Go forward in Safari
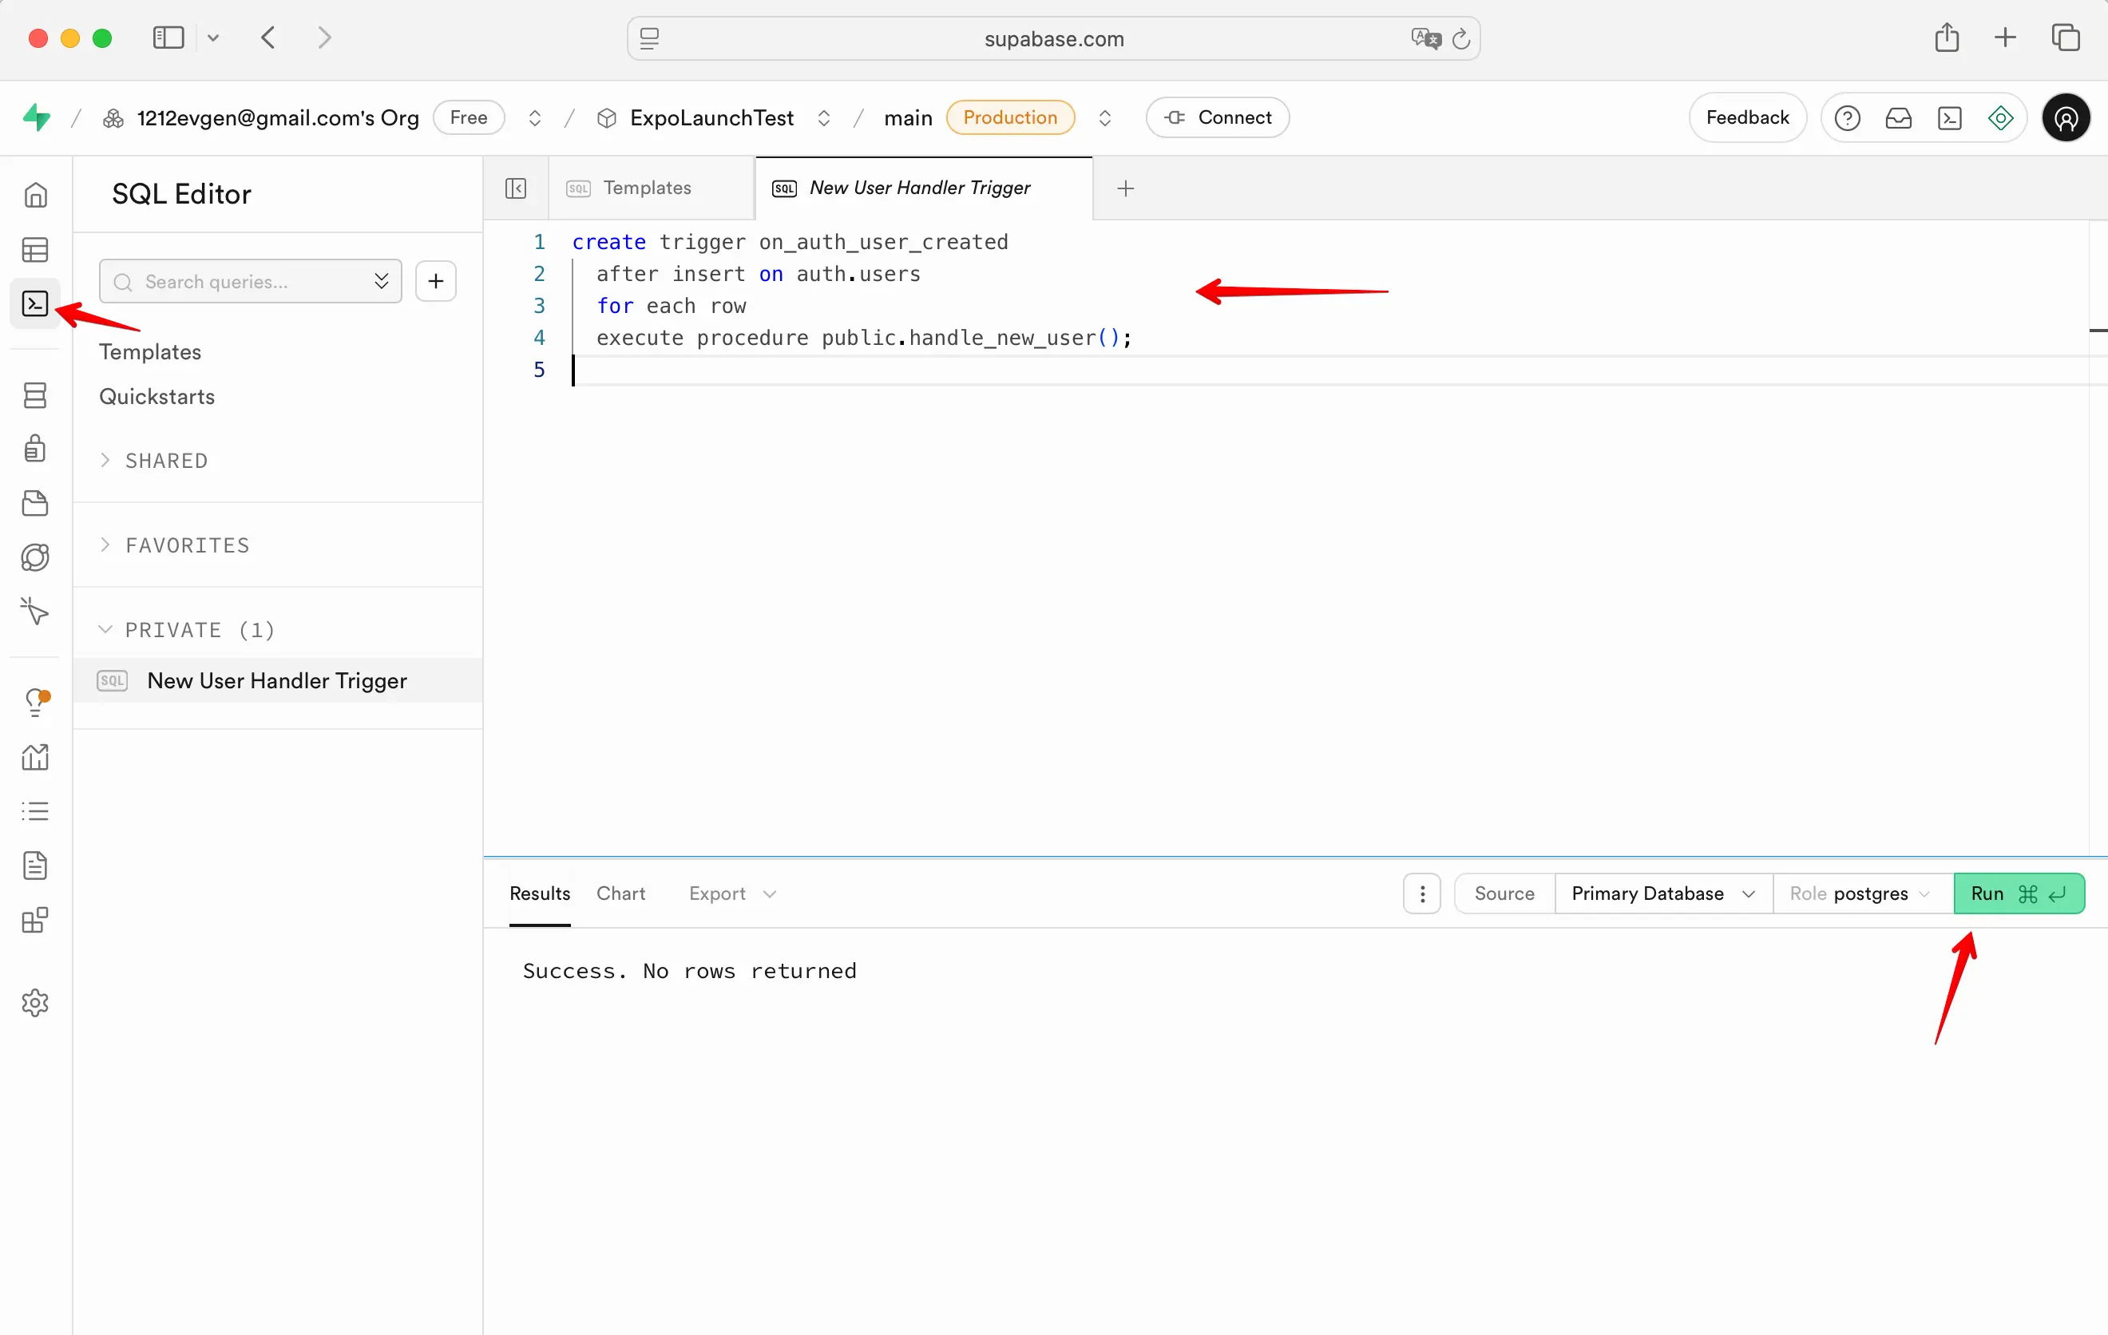The width and height of the screenshot is (2108, 1335). click(324, 38)
